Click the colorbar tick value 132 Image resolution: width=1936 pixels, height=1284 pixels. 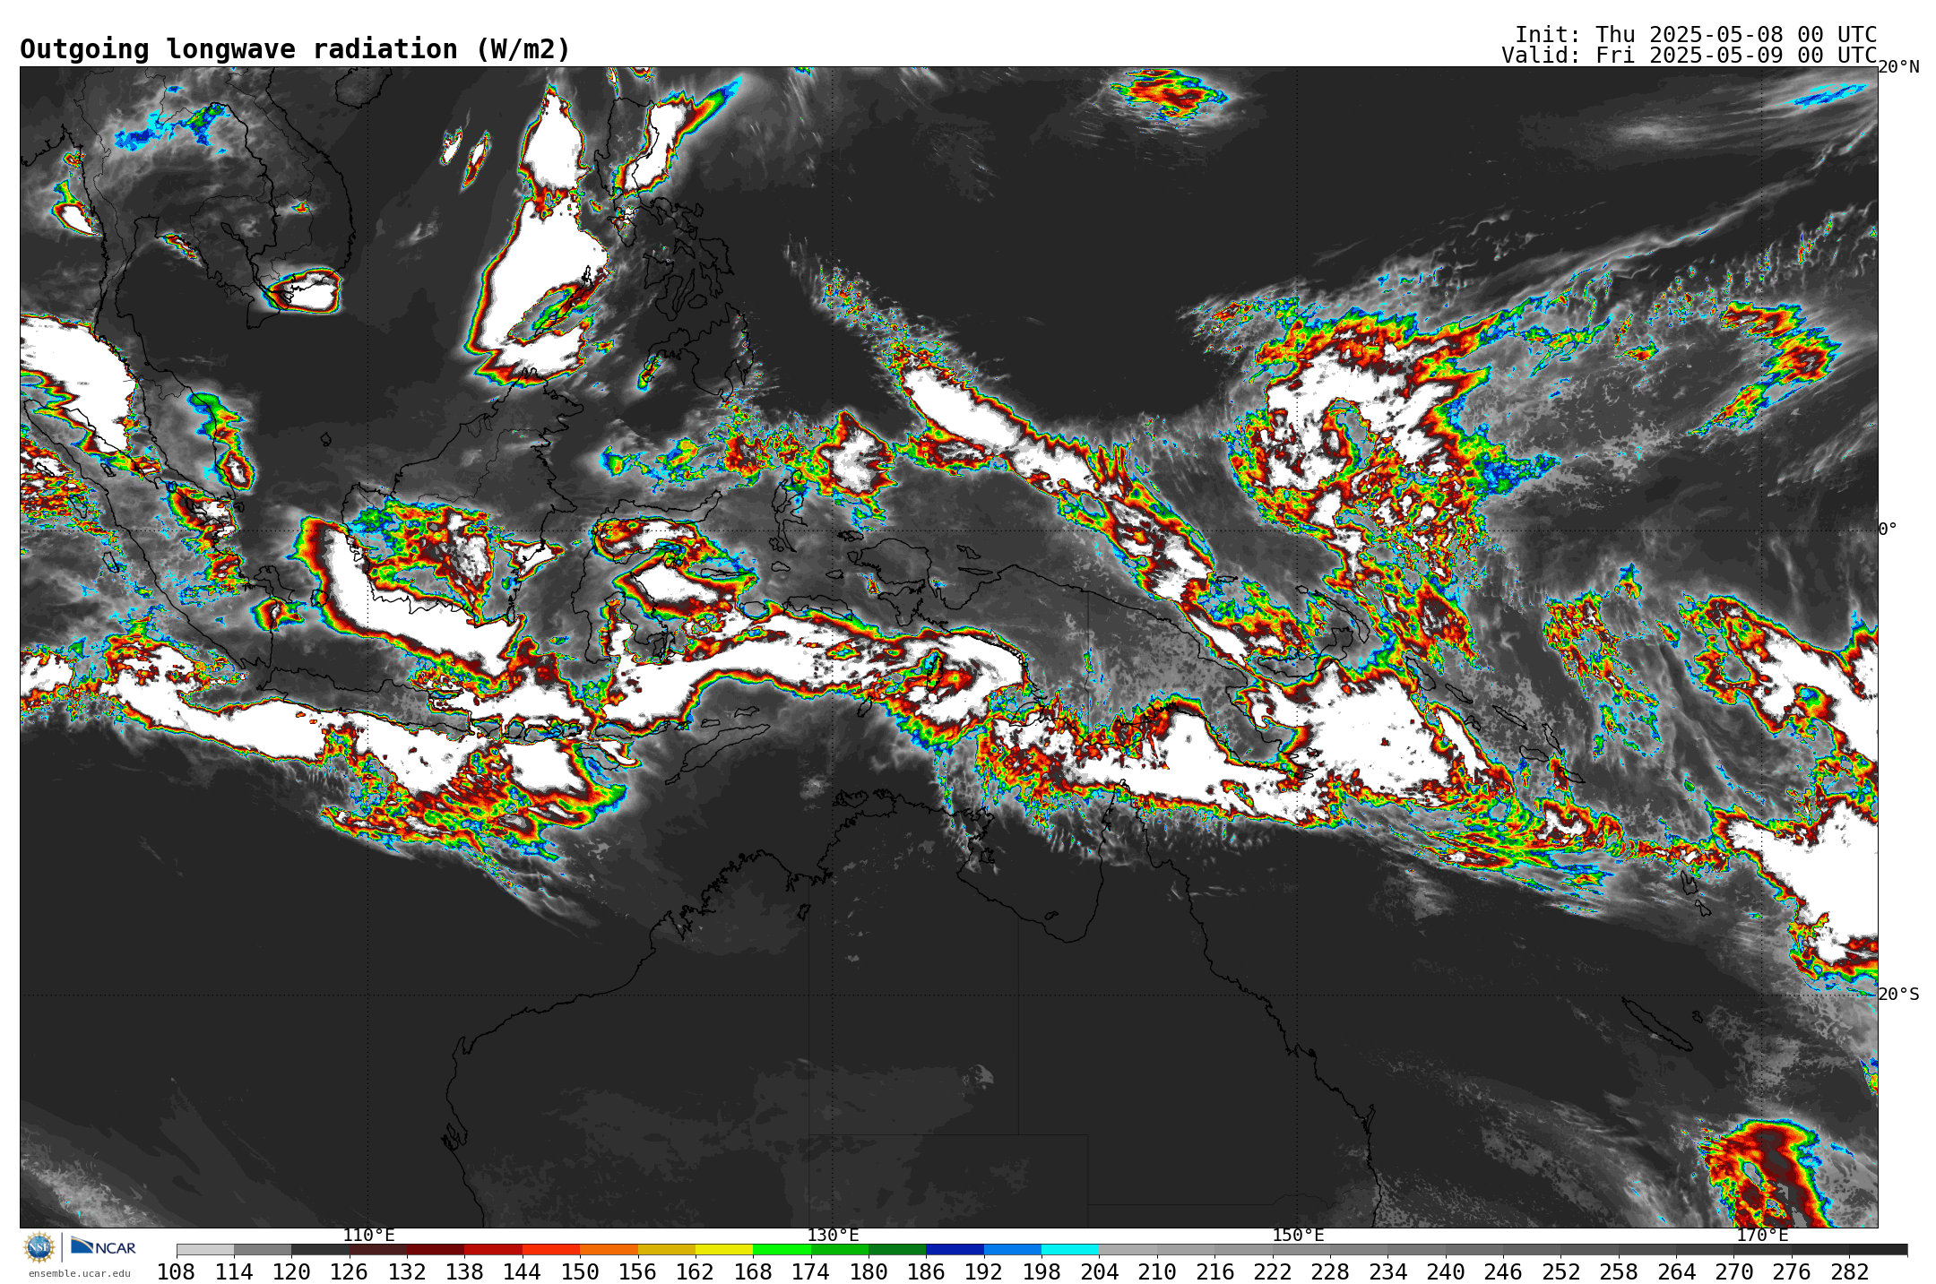(x=407, y=1271)
